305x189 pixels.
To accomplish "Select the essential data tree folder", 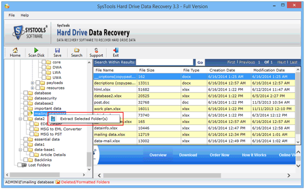I will point(47,139).
